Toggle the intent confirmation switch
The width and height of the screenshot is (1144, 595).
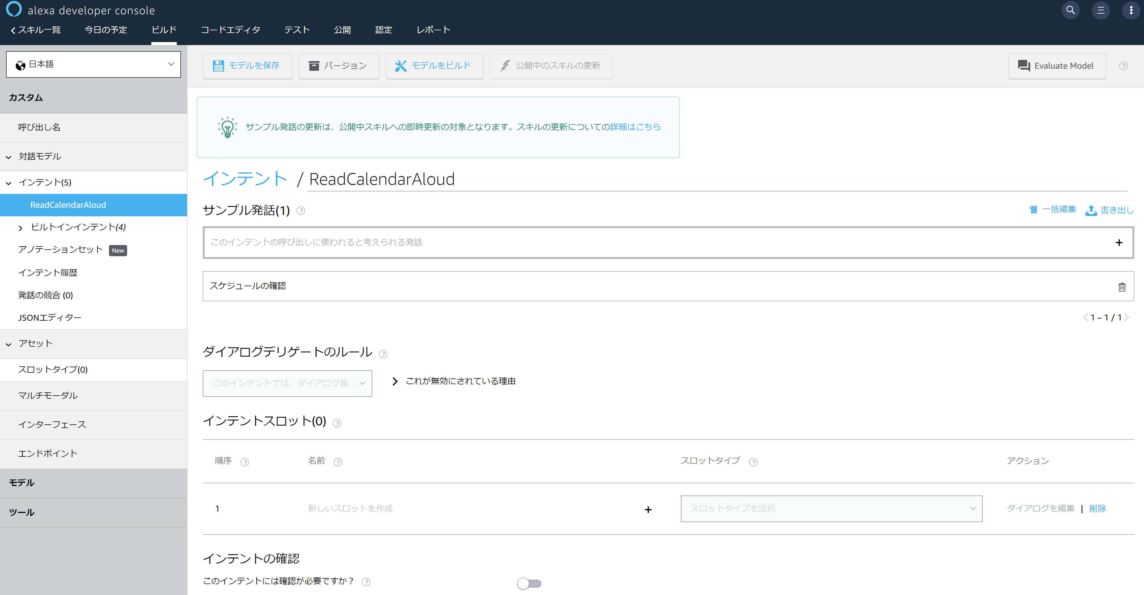pyautogui.click(x=529, y=583)
